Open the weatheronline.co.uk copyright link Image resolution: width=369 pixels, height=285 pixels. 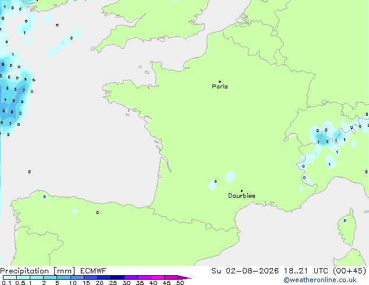[x=320, y=280]
